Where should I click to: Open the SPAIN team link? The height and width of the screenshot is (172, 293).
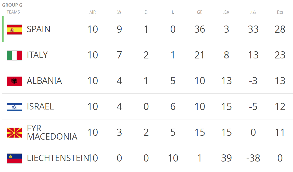coord(39,29)
